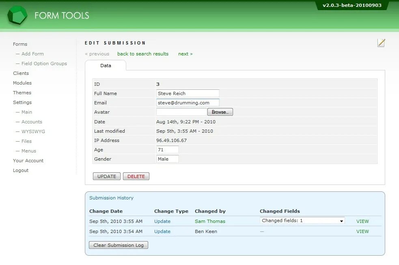Open the Forms menu item
This screenshot has height=265, width=399.
(20, 44)
